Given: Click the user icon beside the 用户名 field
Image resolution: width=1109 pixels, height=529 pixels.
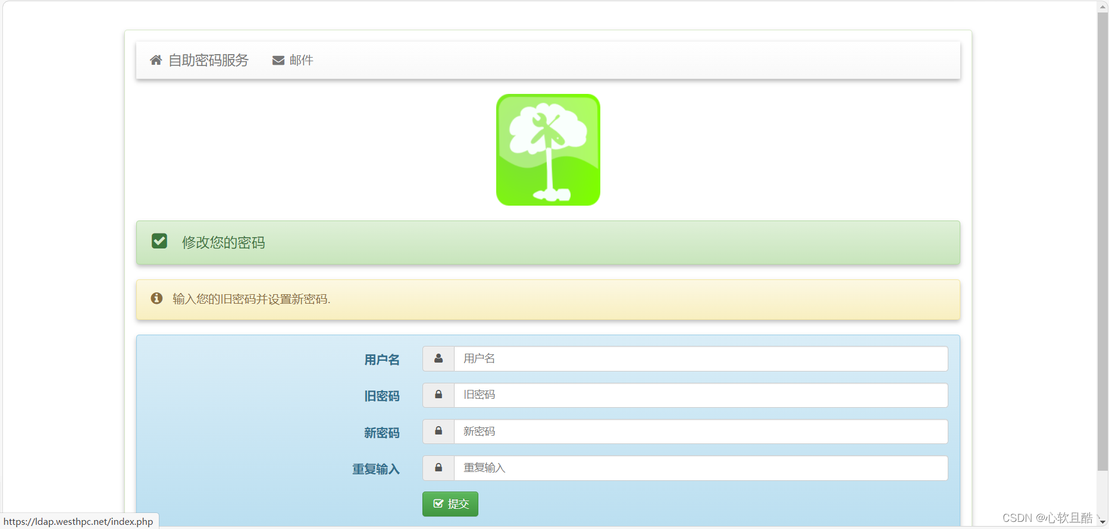Looking at the screenshot, I should pyautogui.click(x=438, y=359).
